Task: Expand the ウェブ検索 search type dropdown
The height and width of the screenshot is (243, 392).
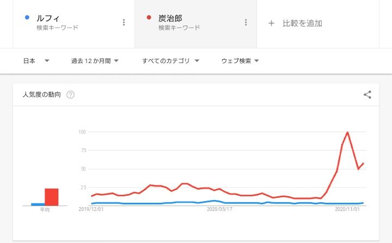Action: click(240, 61)
